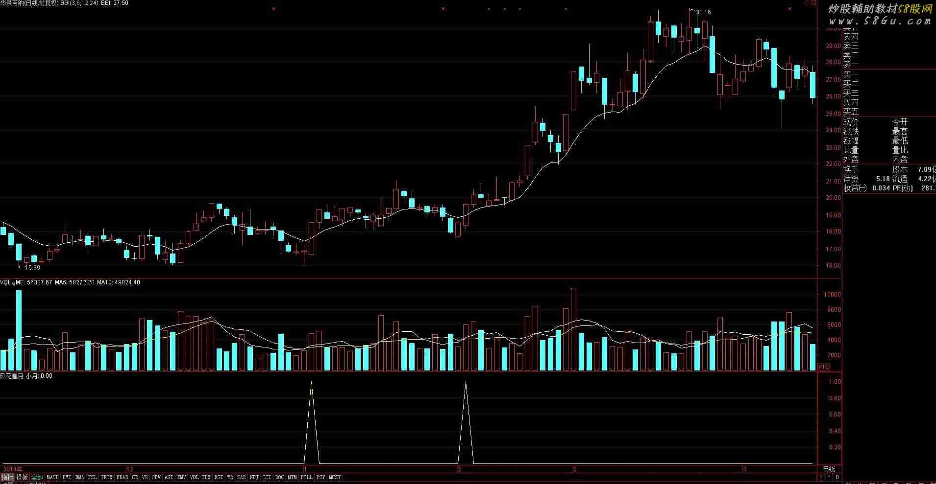Pick the BRAR indicator

[122, 477]
